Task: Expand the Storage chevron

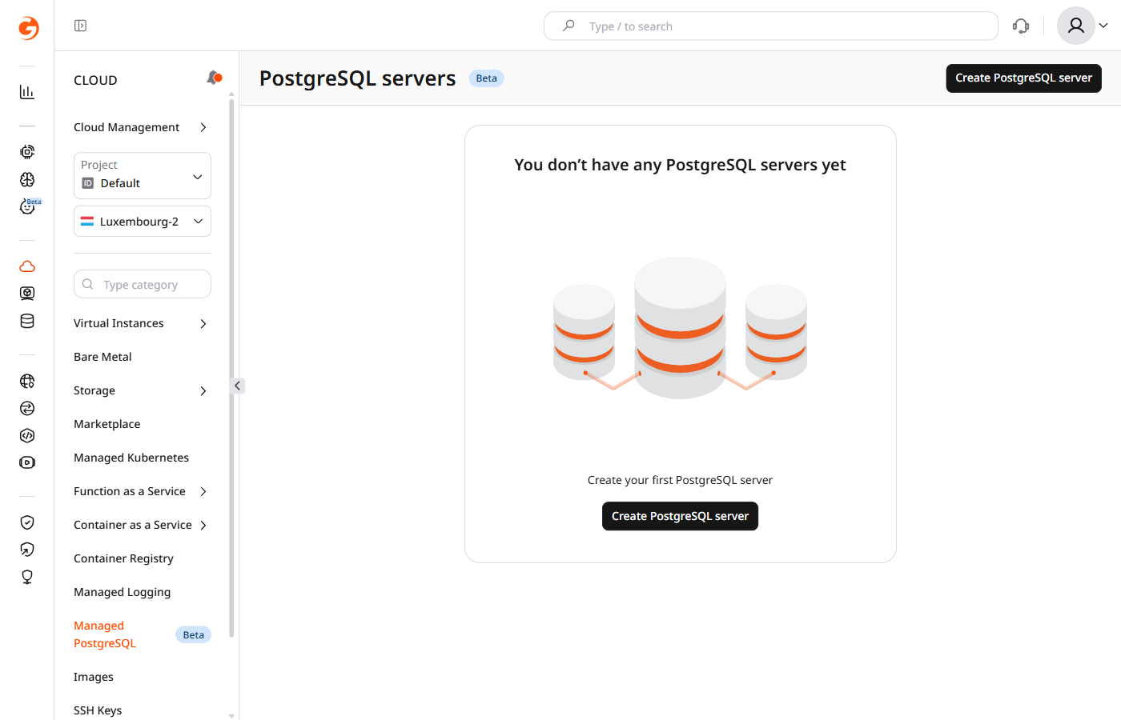Action: pos(203,390)
